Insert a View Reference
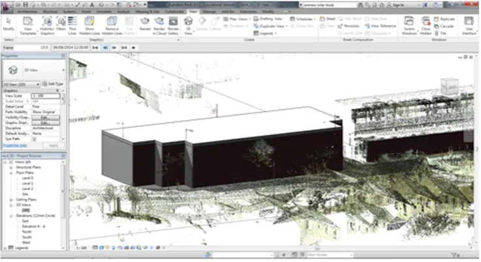 pyautogui.click(x=380, y=26)
